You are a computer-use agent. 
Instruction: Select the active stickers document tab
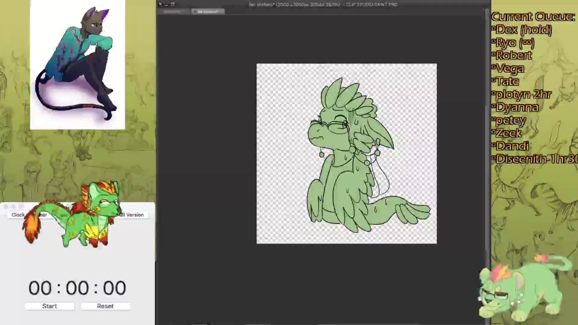[x=207, y=11]
